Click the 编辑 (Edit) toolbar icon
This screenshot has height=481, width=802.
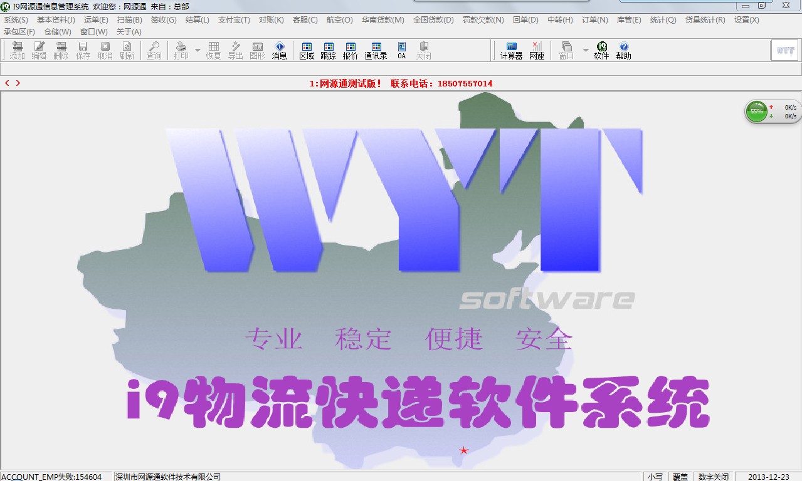pyautogui.click(x=39, y=51)
